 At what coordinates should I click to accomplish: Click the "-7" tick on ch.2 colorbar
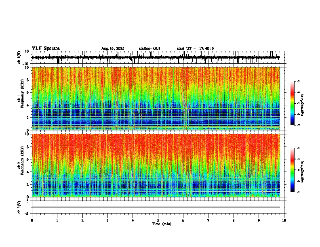298,192
